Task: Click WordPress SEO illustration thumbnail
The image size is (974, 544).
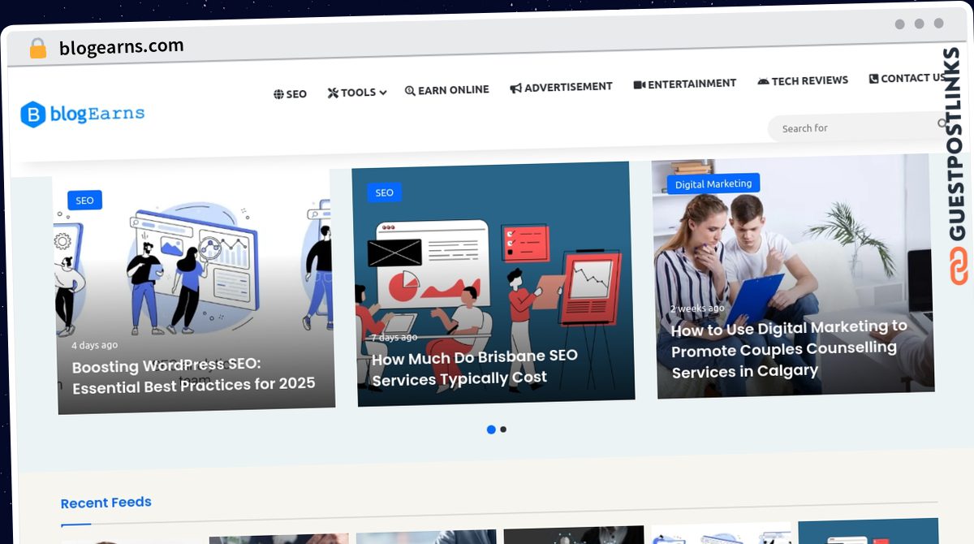Action: pyautogui.click(x=195, y=292)
